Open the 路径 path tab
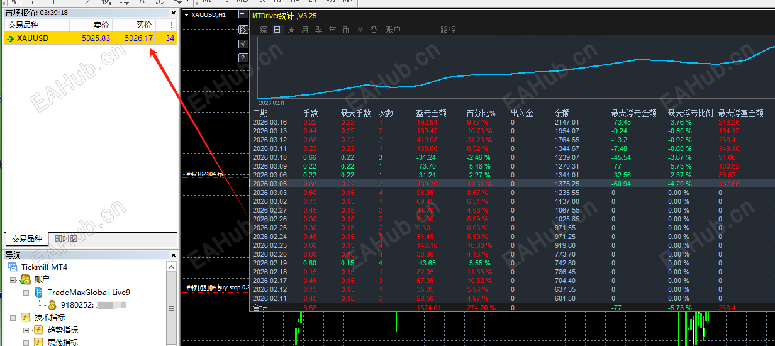775x346 pixels. 448,30
